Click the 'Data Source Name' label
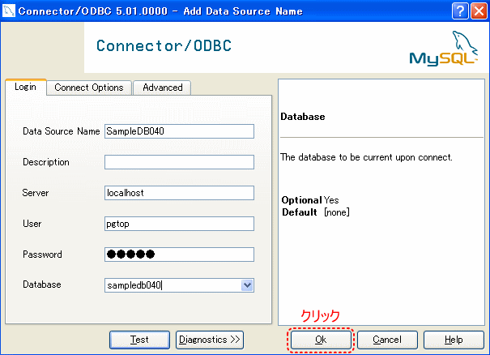The image size is (490, 355). pyautogui.click(x=62, y=131)
